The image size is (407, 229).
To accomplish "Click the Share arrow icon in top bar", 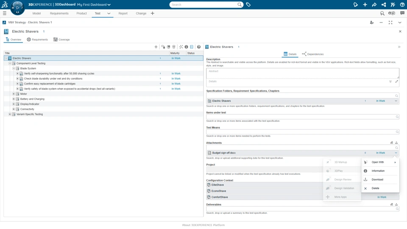I will point(374,5).
